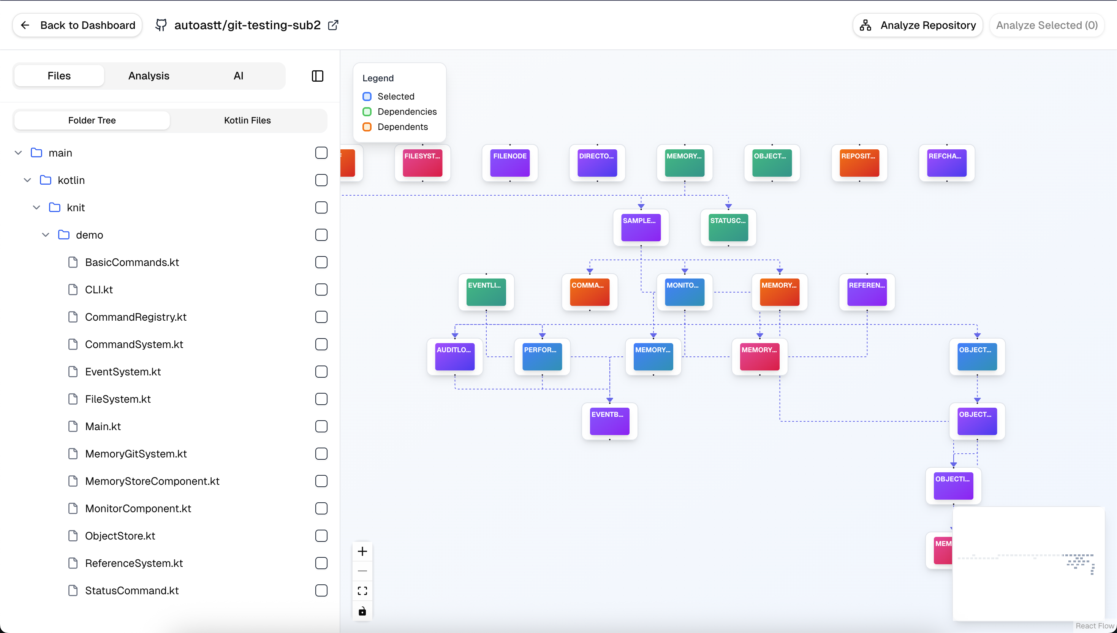Viewport: 1117px width, 633px height.
Task: Switch to the Analysis tab
Action: (x=149, y=76)
